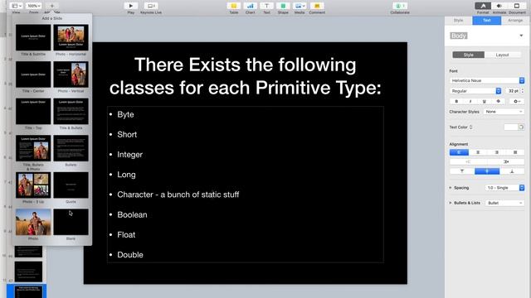
Task: Show the Animate inspector
Action: click(499, 6)
